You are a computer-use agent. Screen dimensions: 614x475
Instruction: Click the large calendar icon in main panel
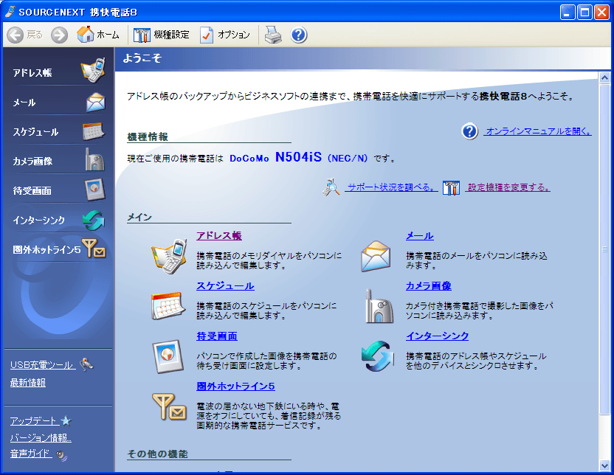click(x=168, y=305)
